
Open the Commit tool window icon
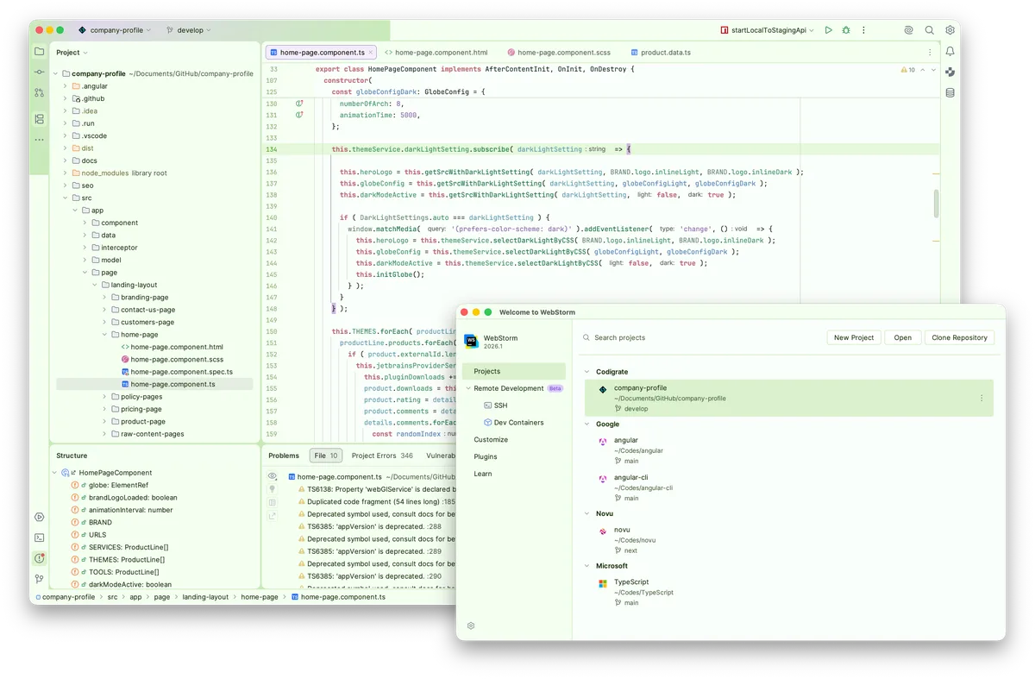(x=39, y=72)
